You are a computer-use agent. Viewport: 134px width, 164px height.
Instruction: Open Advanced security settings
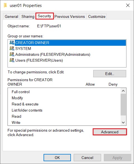point(110,132)
